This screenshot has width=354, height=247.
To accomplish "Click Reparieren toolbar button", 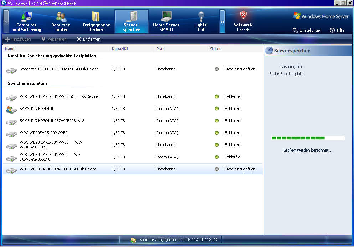I will [54, 39].
